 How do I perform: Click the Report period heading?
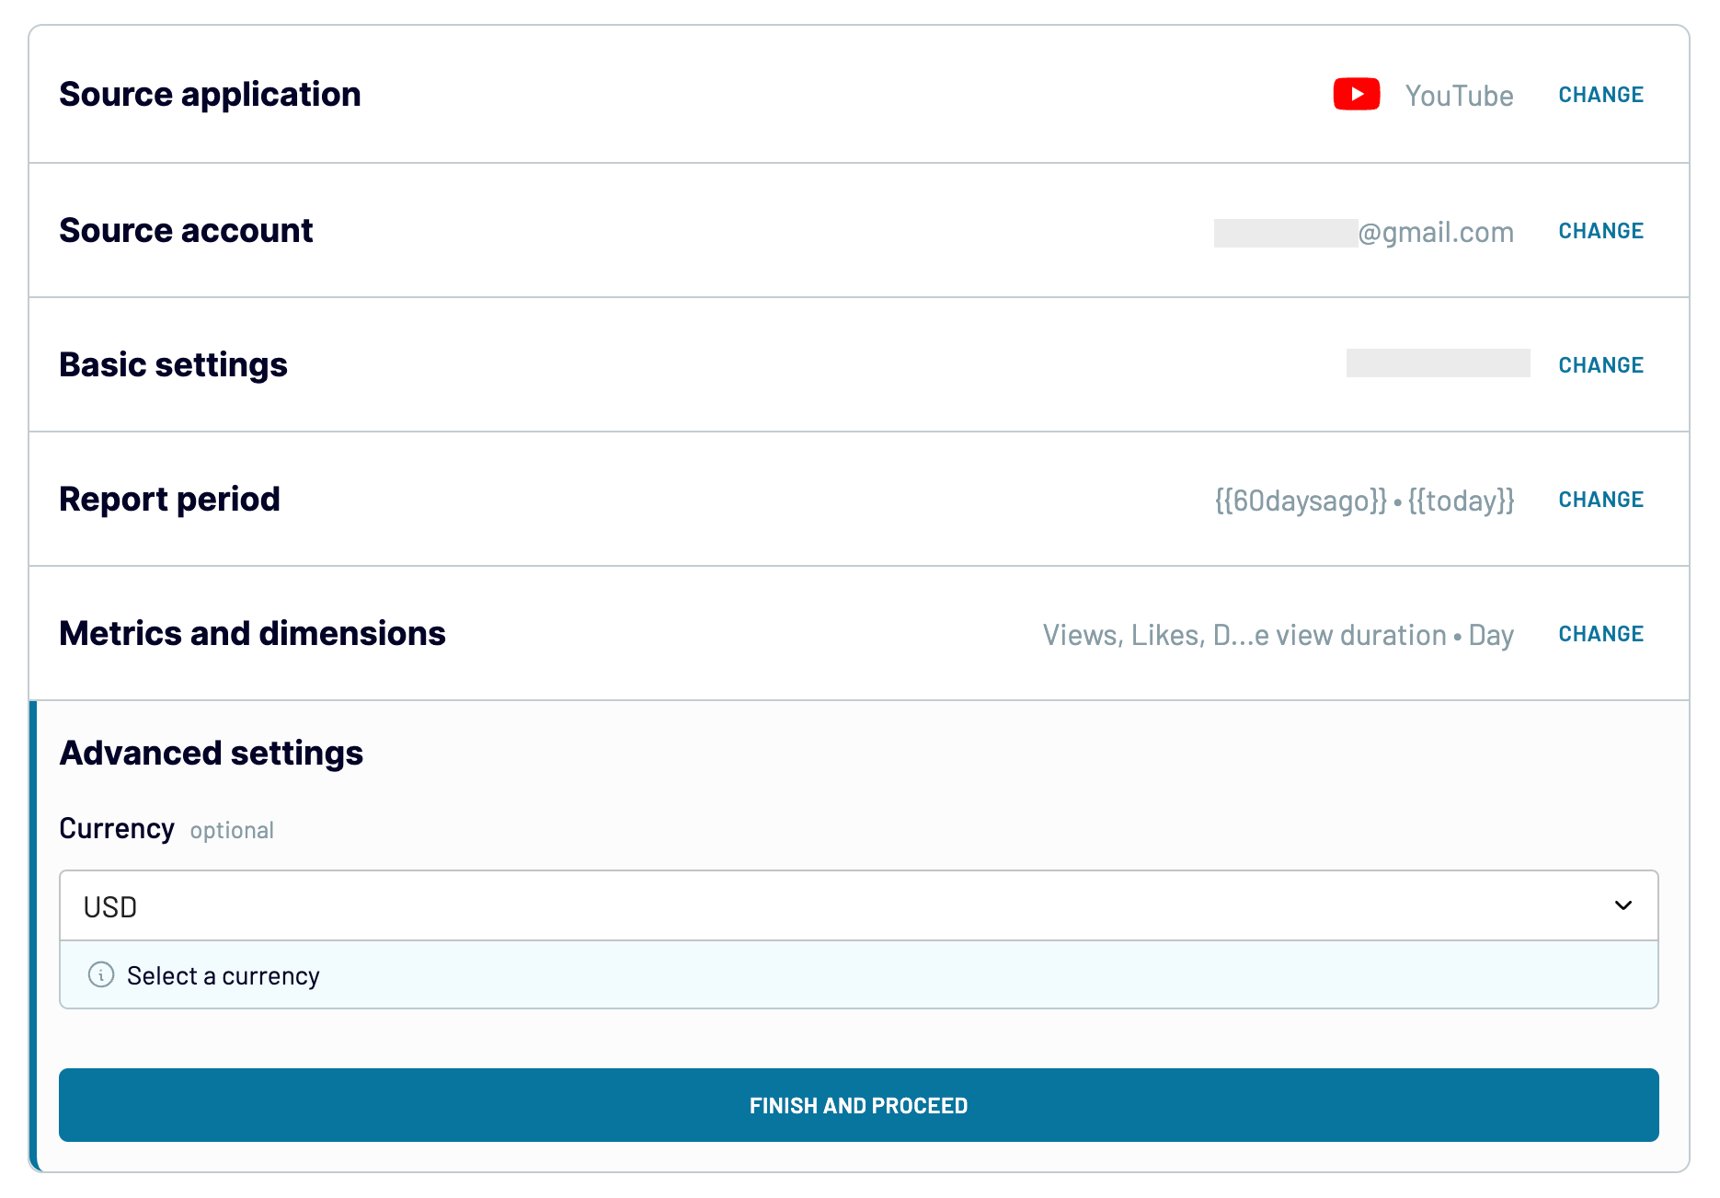pyautogui.click(x=169, y=500)
